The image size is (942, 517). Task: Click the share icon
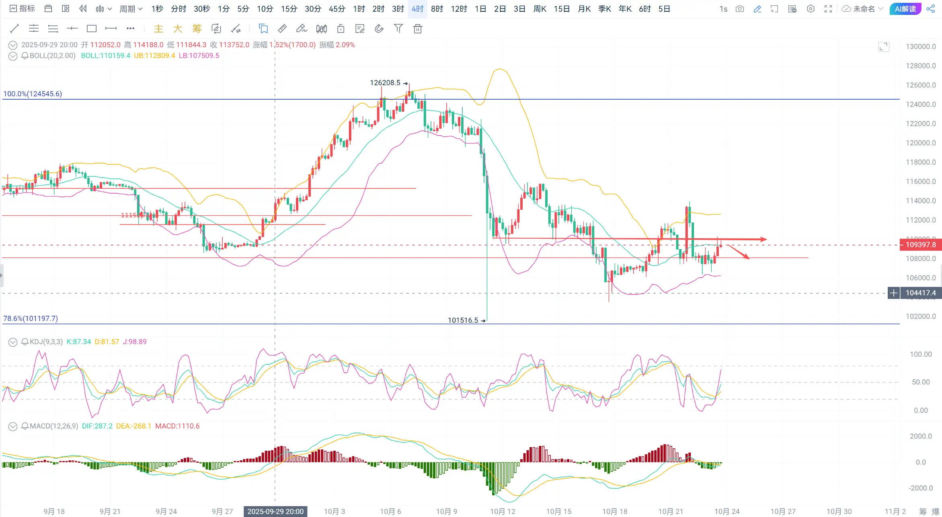930,9
